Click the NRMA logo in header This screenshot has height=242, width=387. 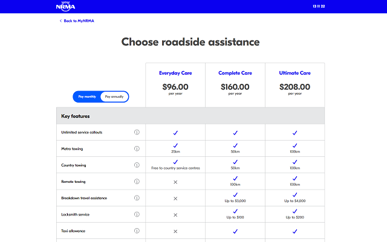pyautogui.click(x=65, y=7)
